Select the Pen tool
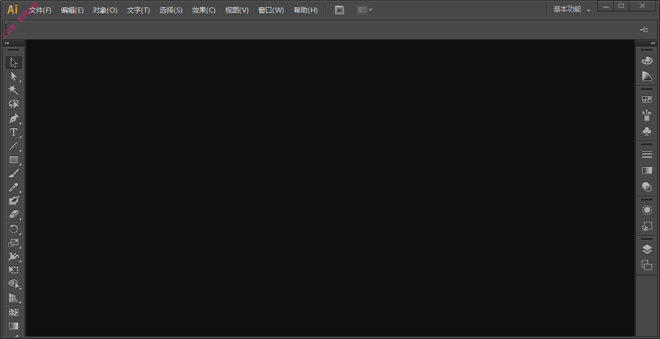660x339 pixels. (x=14, y=119)
